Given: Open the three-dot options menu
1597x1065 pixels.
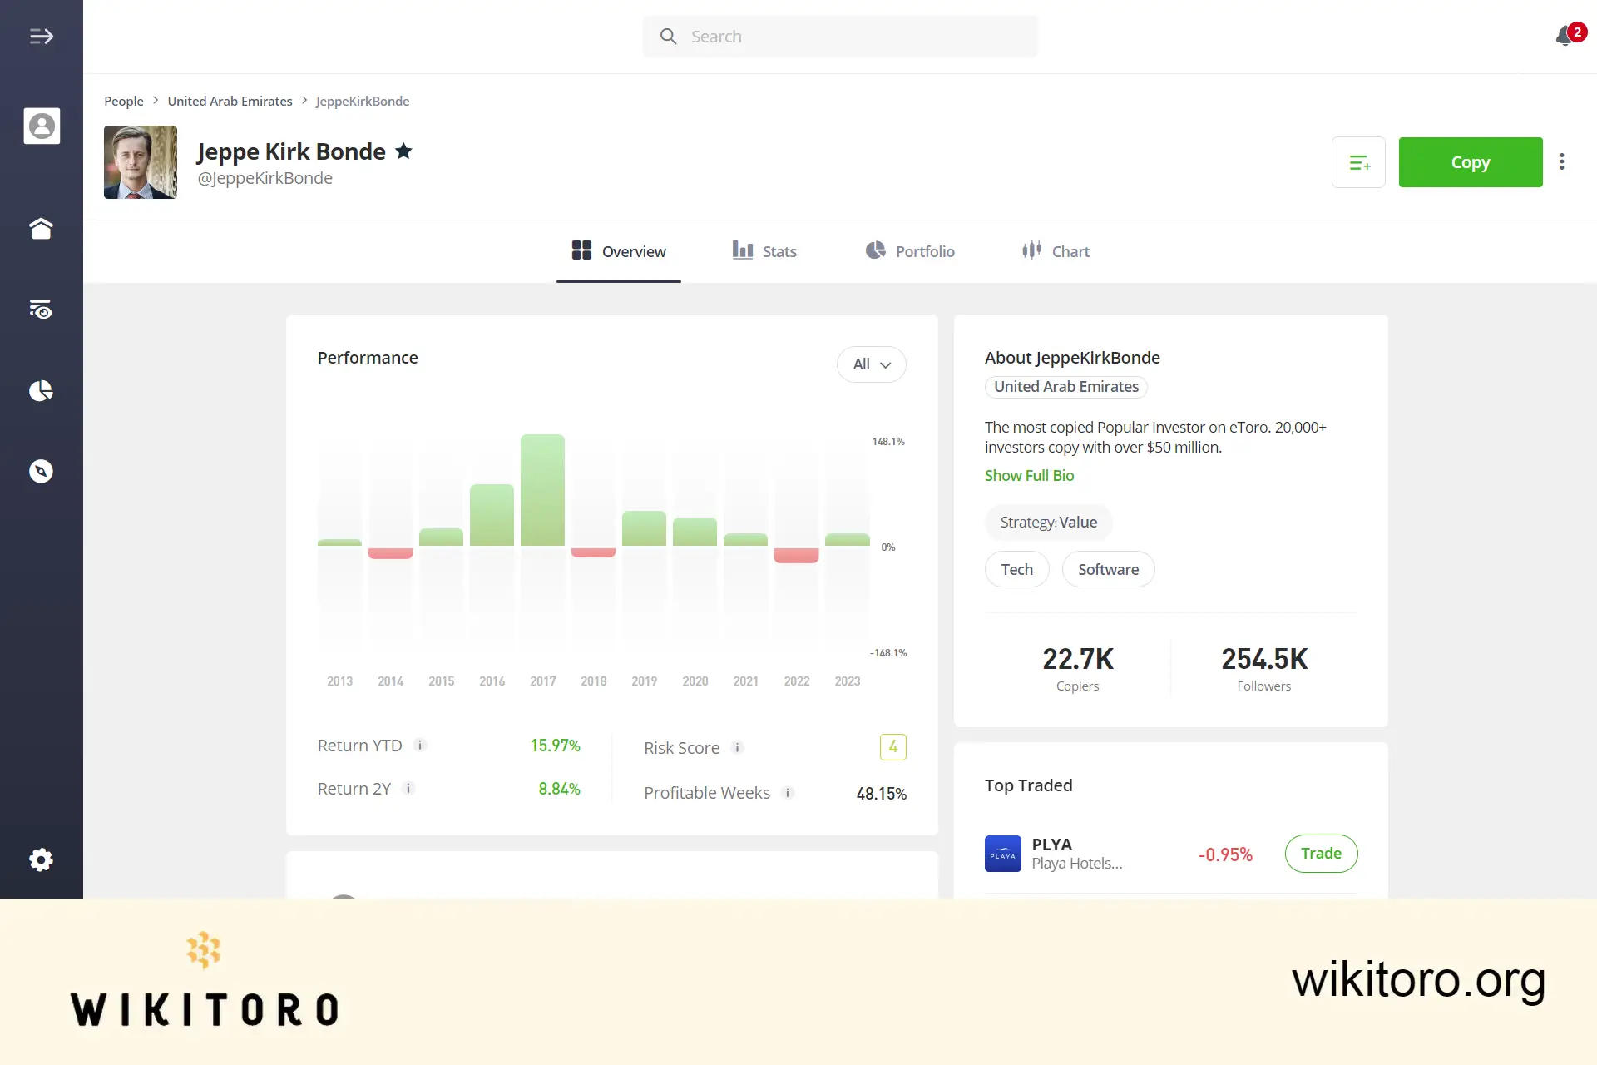Looking at the screenshot, I should tap(1563, 161).
